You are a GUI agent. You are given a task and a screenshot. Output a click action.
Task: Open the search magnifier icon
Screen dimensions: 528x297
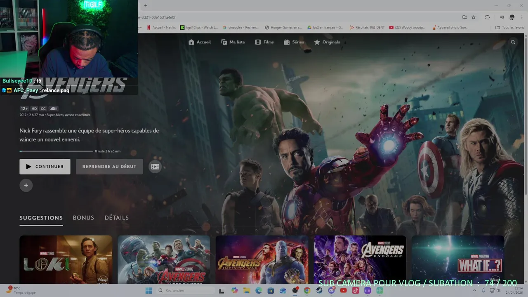click(513, 42)
